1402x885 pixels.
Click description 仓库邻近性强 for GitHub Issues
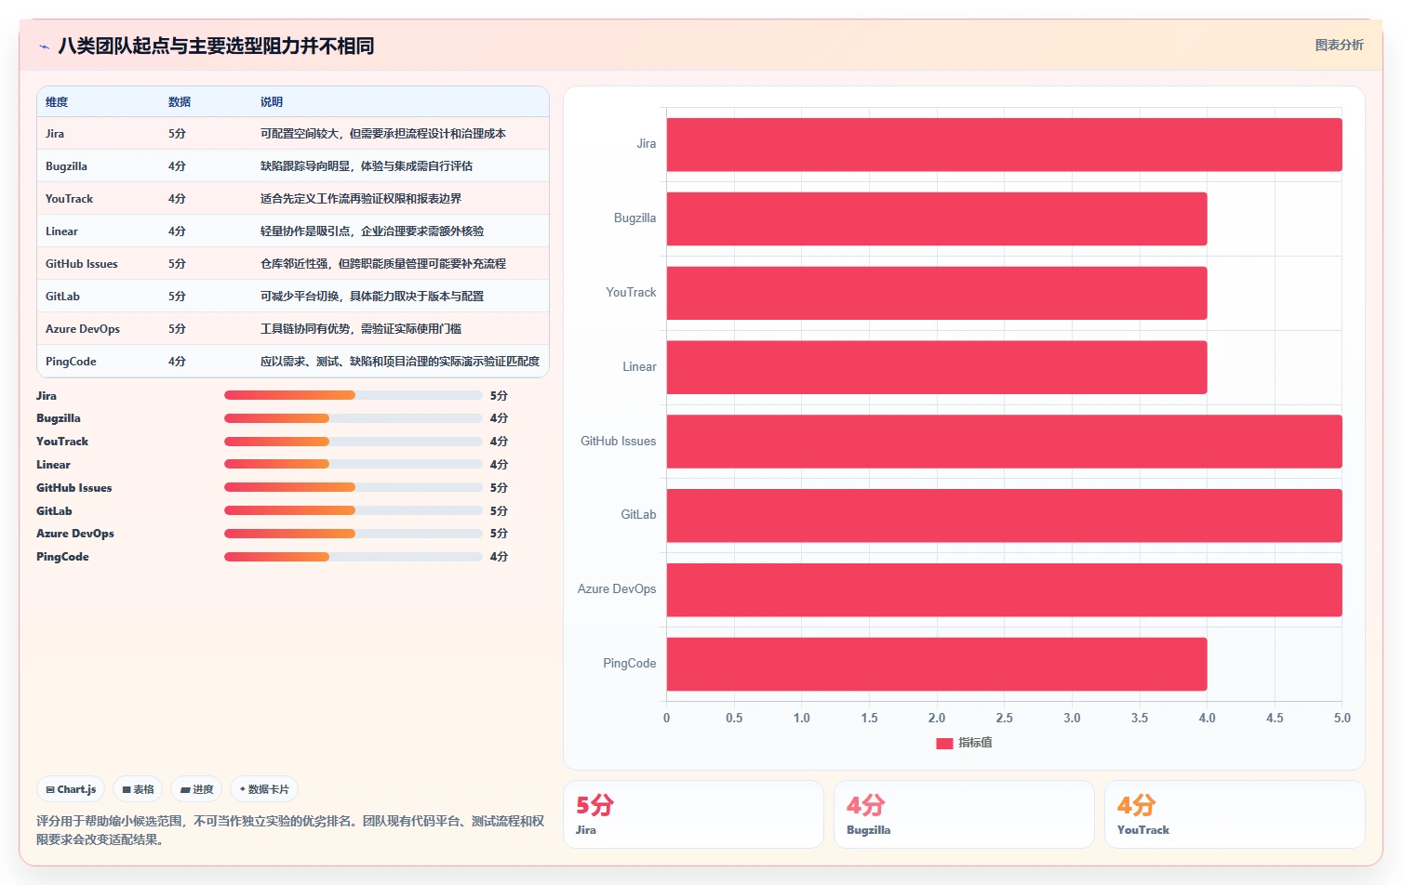(383, 264)
